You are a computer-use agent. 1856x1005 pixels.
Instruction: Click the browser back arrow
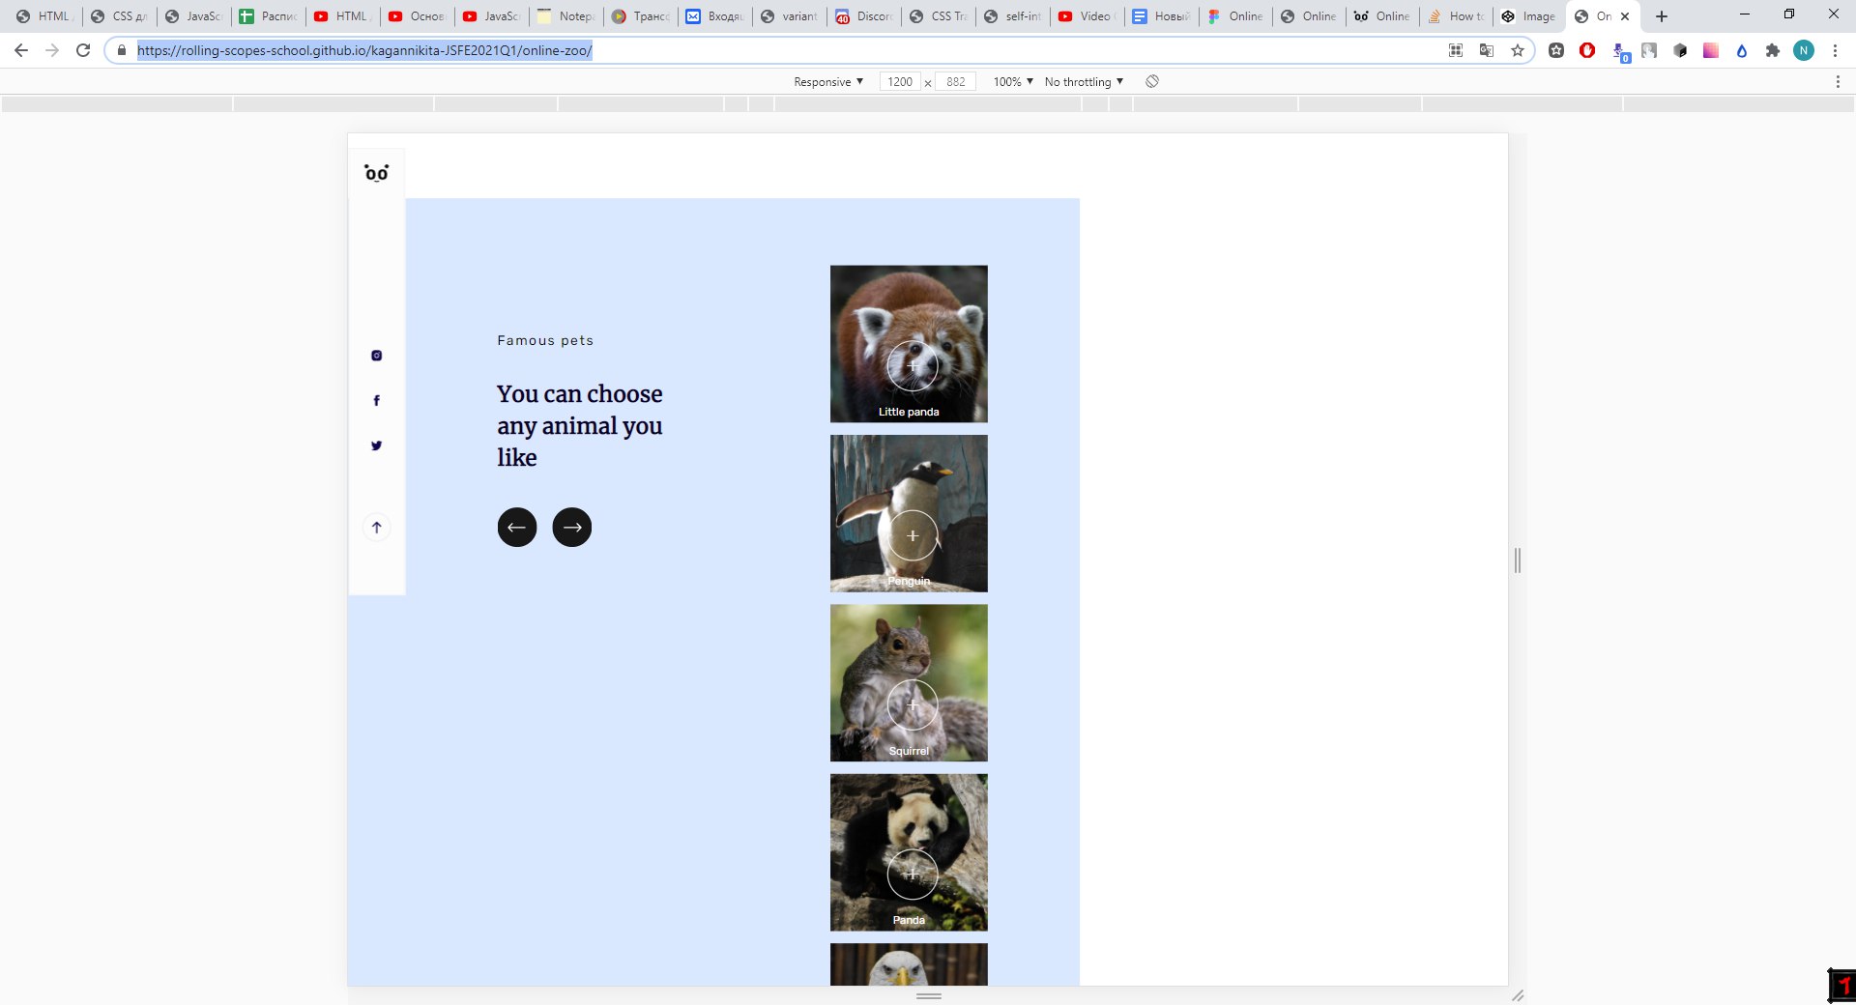[21, 50]
